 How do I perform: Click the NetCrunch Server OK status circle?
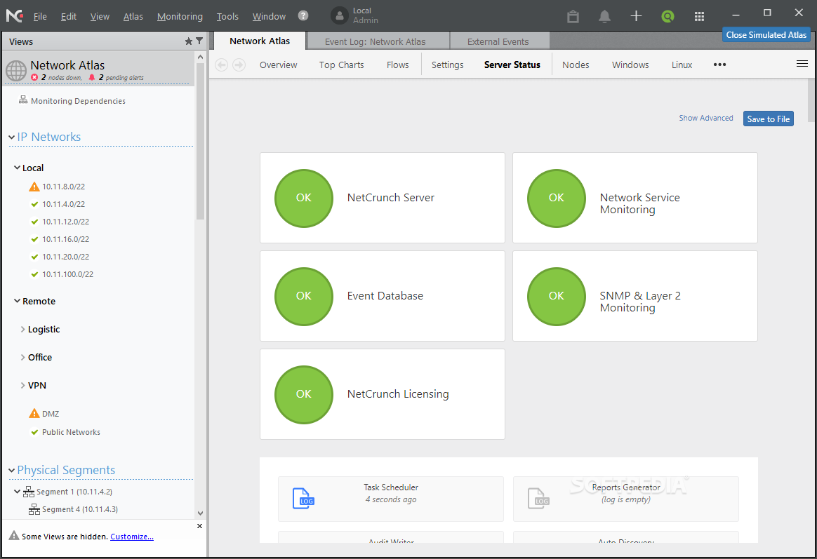(304, 198)
